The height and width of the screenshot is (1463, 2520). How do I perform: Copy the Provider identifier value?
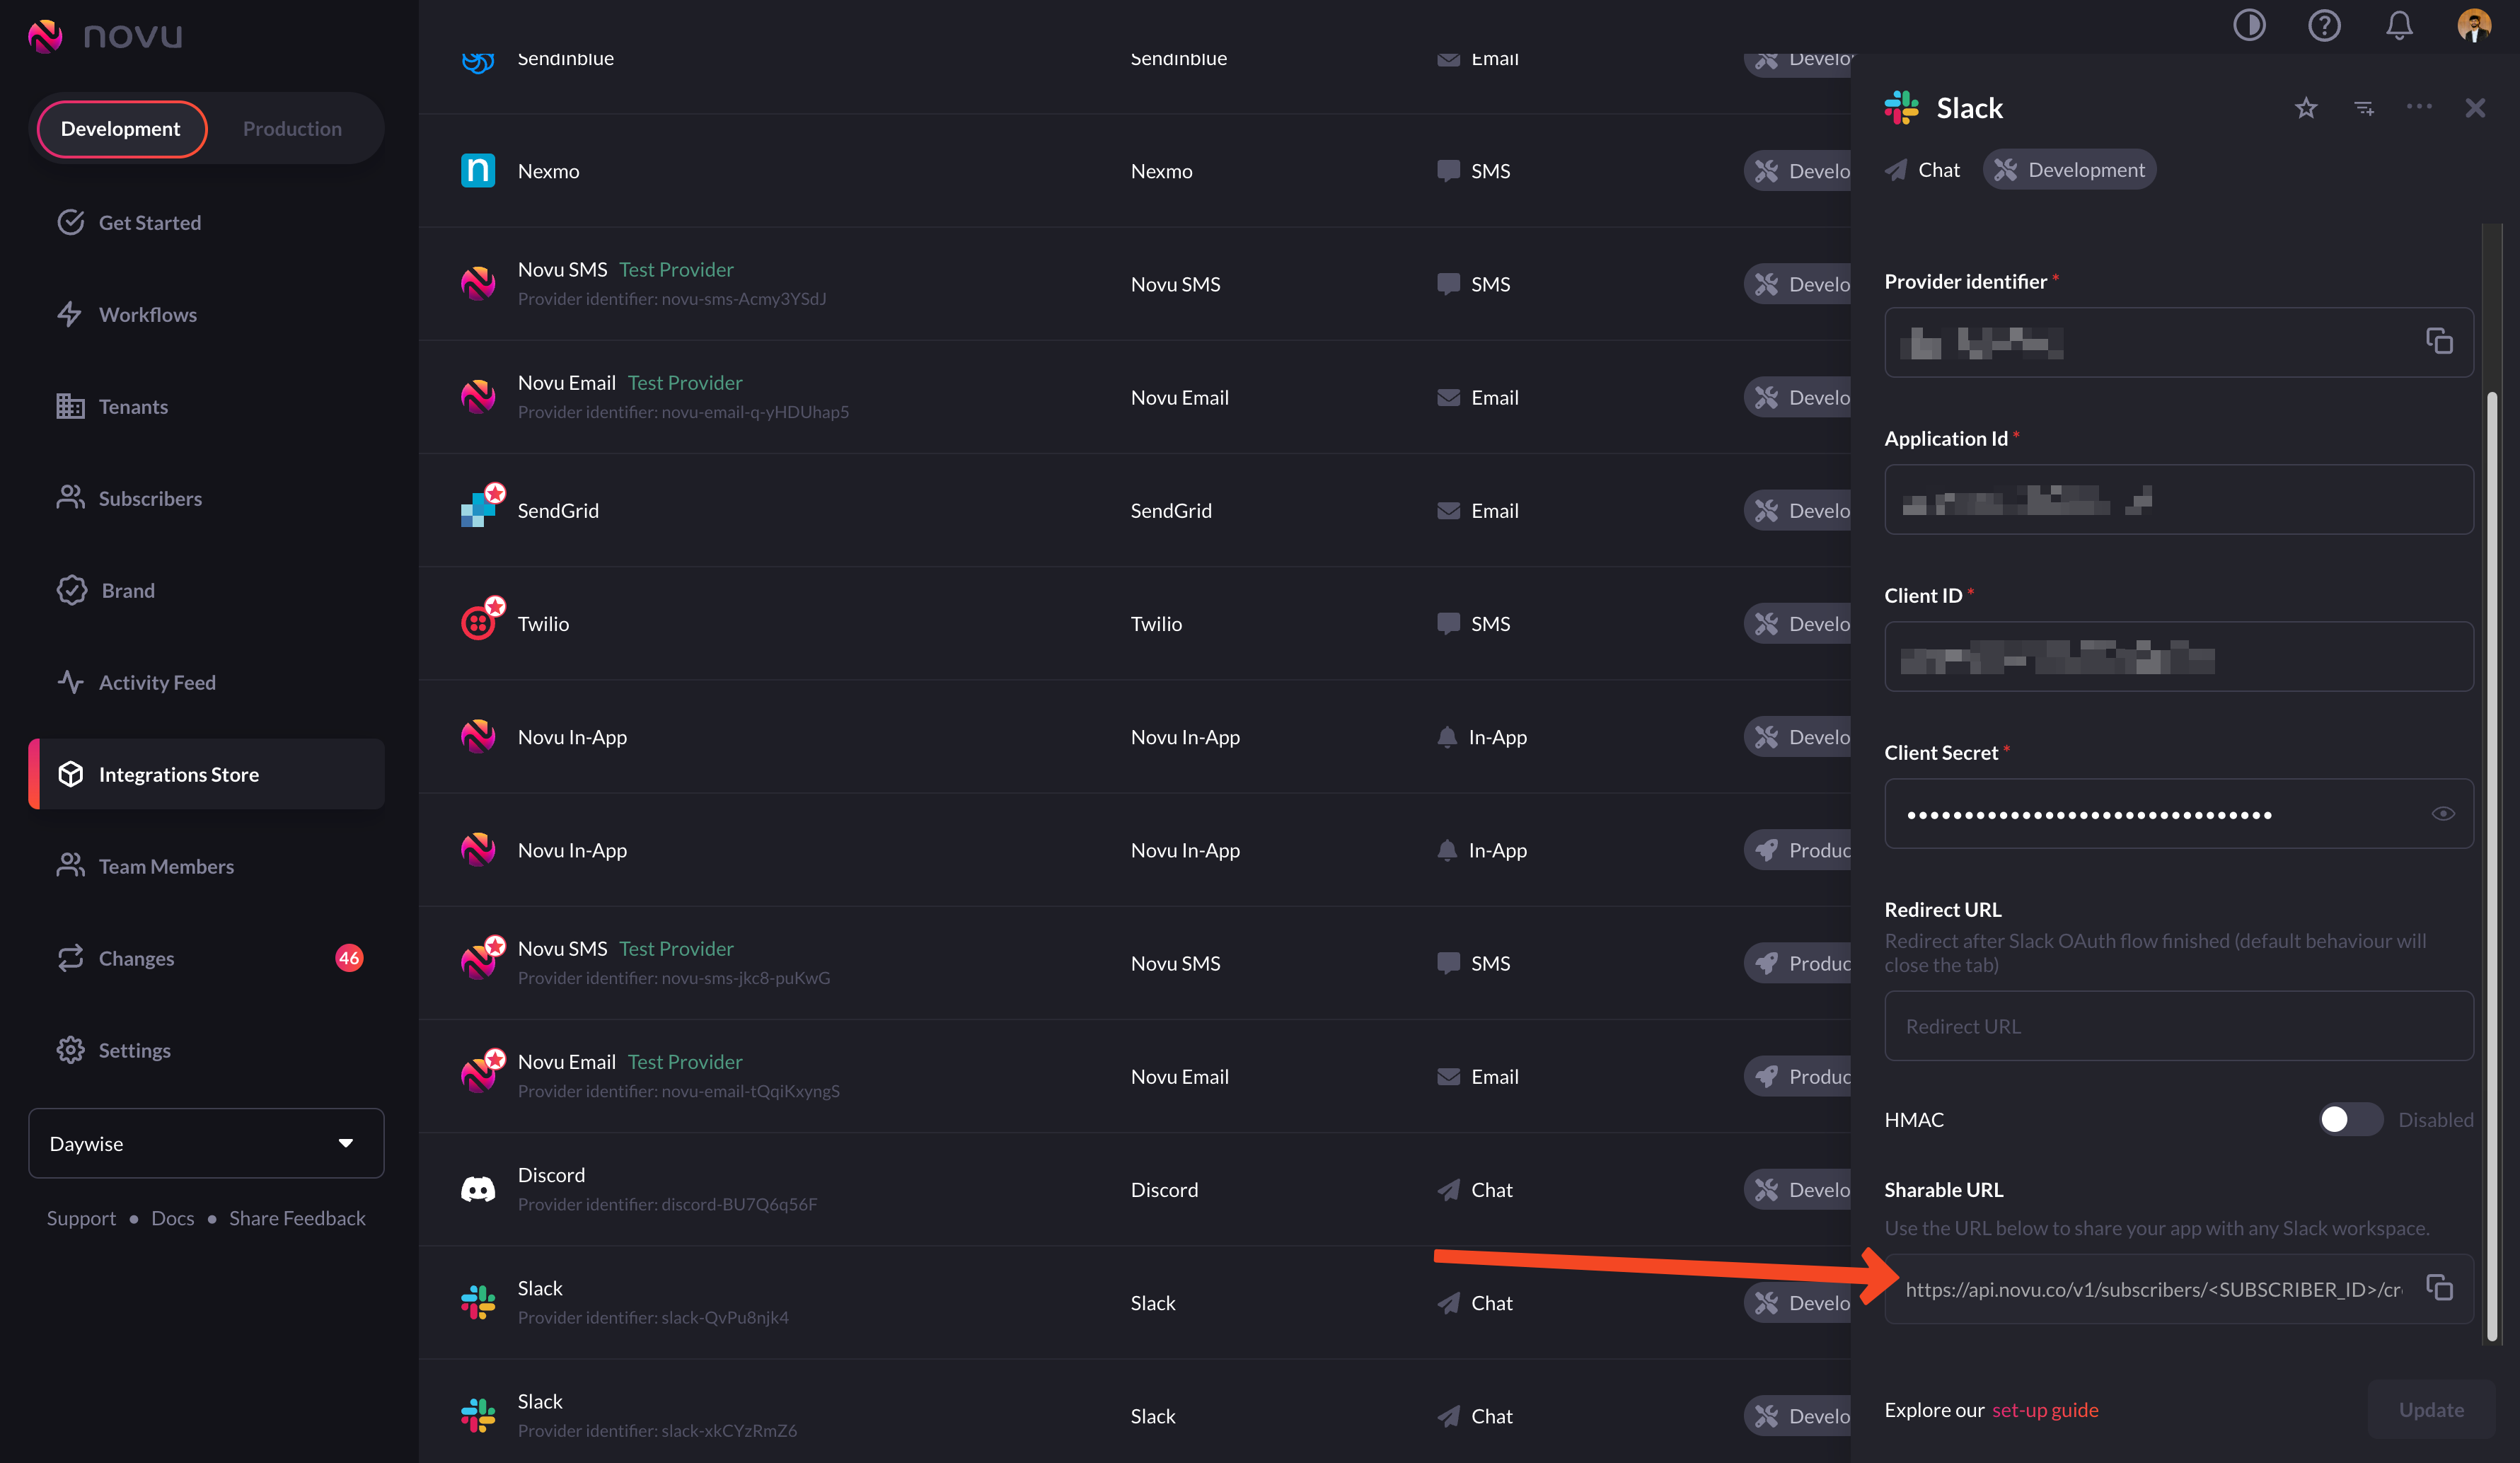(x=2439, y=342)
